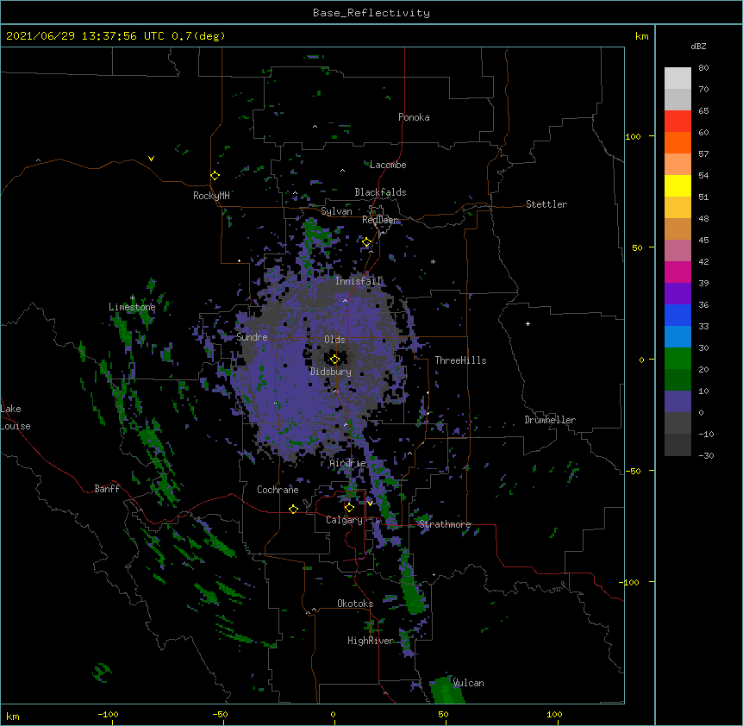Click the Innisfail city label
Viewport: 743px width, 726px height.
pos(359,281)
